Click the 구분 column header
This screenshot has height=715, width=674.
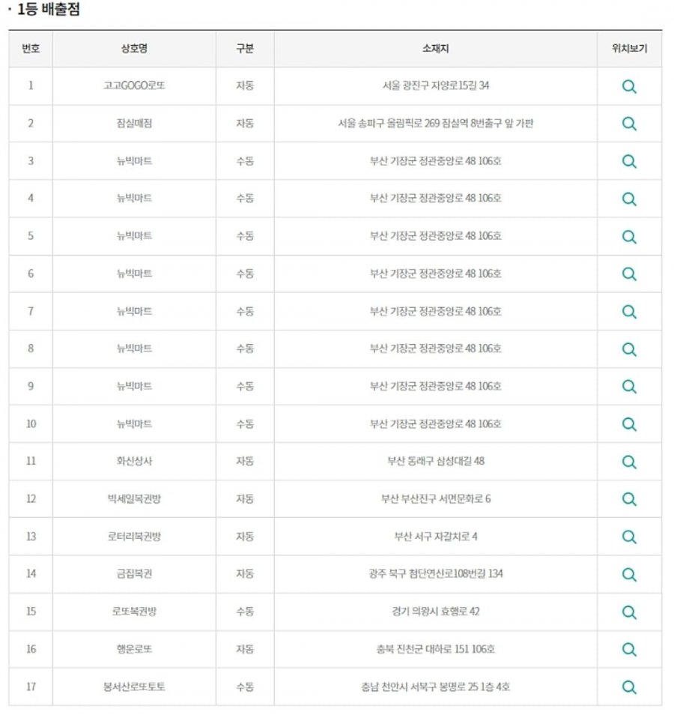pos(245,49)
